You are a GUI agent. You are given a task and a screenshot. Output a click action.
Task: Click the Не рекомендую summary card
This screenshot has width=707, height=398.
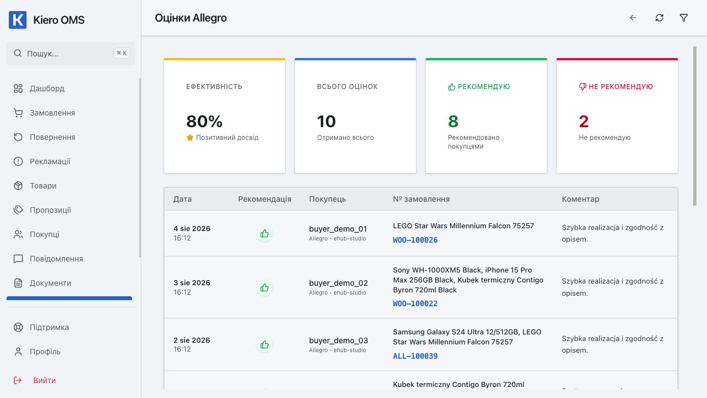point(617,116)
